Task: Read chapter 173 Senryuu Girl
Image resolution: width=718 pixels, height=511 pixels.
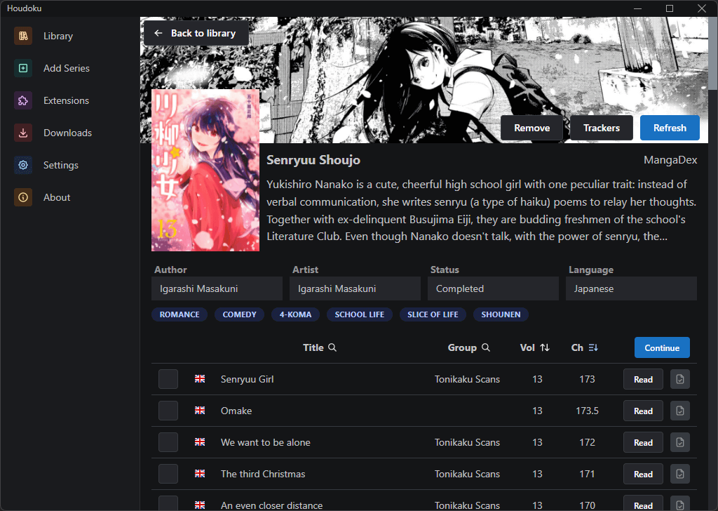Action: click(x=643, y=379)
